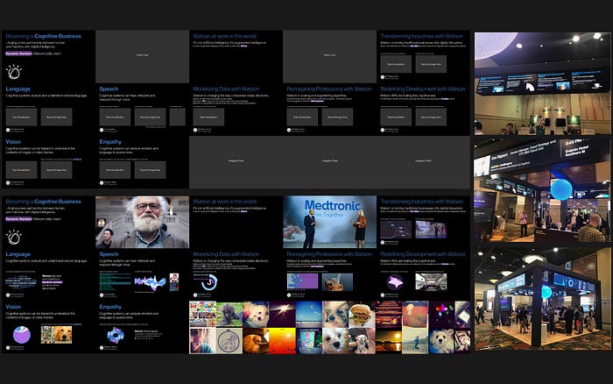Click the 'Vision' heading in the finished design
The width and height of the screenshot is (613, 384).
click(x=13, y=307)
